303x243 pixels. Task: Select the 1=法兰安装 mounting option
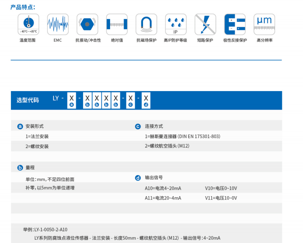click(37, 136)
